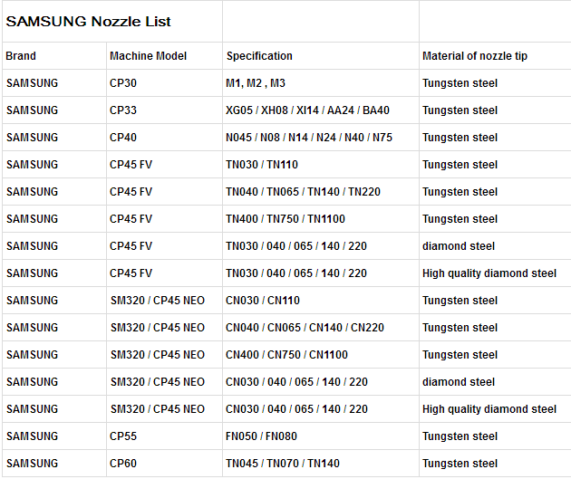Select the Brand column header
571x479 pixels.
(22, 56)
